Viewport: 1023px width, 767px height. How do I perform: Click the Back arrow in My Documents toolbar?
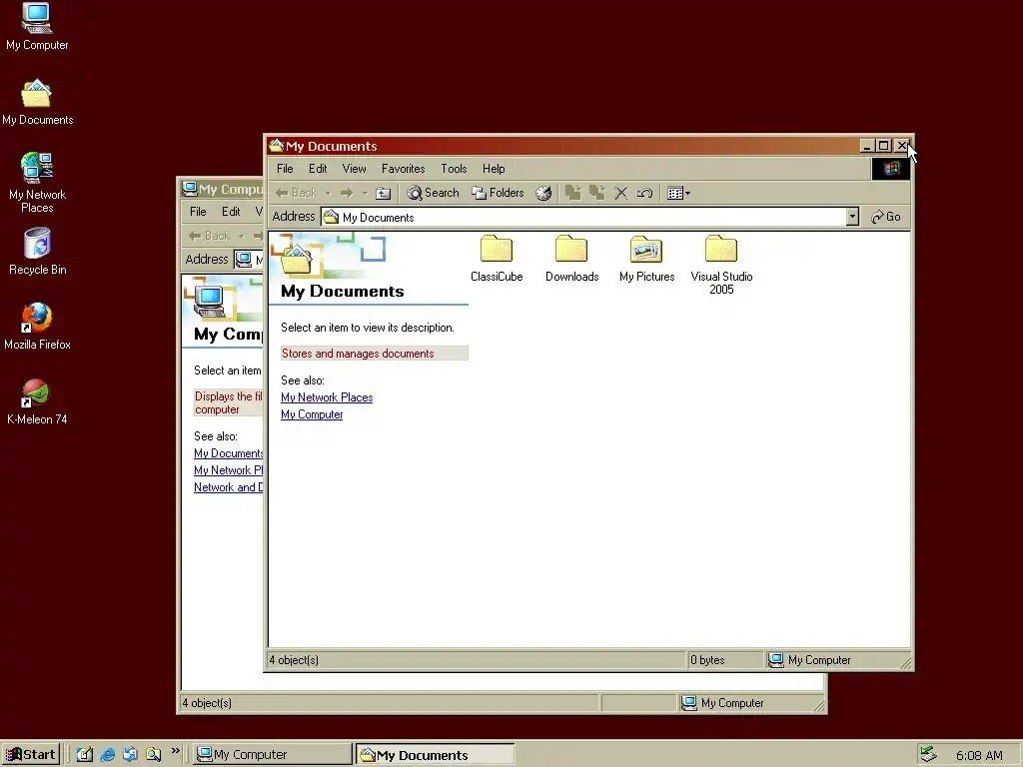pyautogui.click(x=296, y=193)
